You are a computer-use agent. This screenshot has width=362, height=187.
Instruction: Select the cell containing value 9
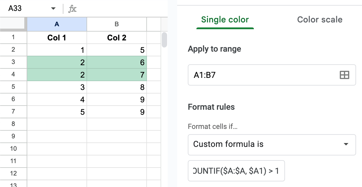116,99
